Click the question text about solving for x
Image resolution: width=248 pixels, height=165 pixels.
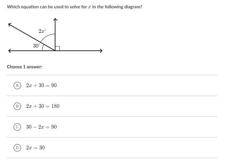click(x=74, y=7)
